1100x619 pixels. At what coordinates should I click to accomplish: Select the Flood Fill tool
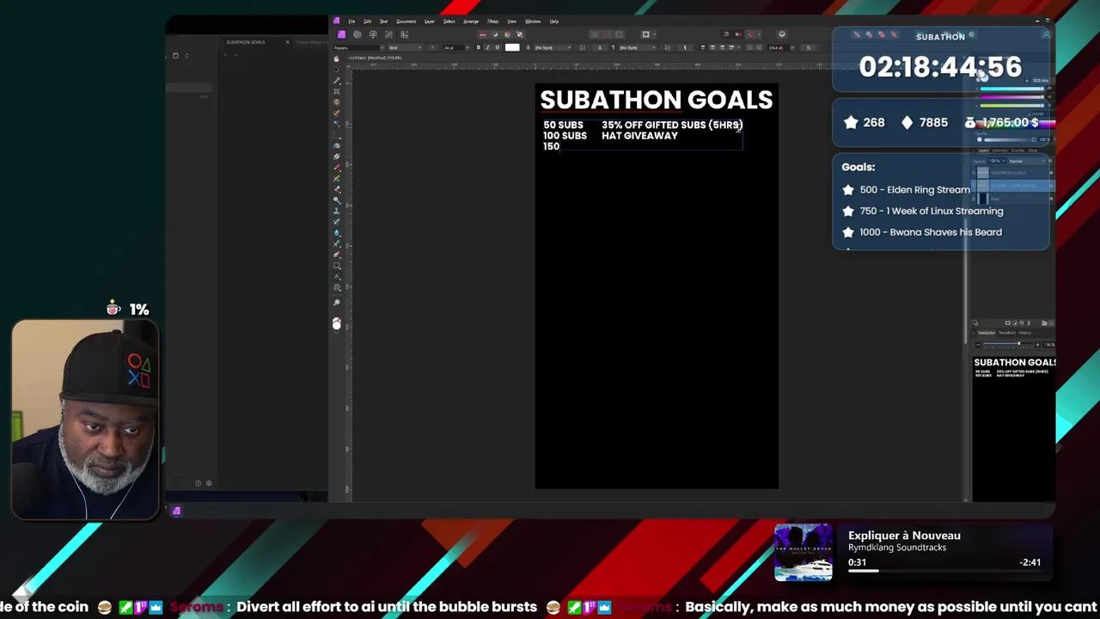[336, 145]
